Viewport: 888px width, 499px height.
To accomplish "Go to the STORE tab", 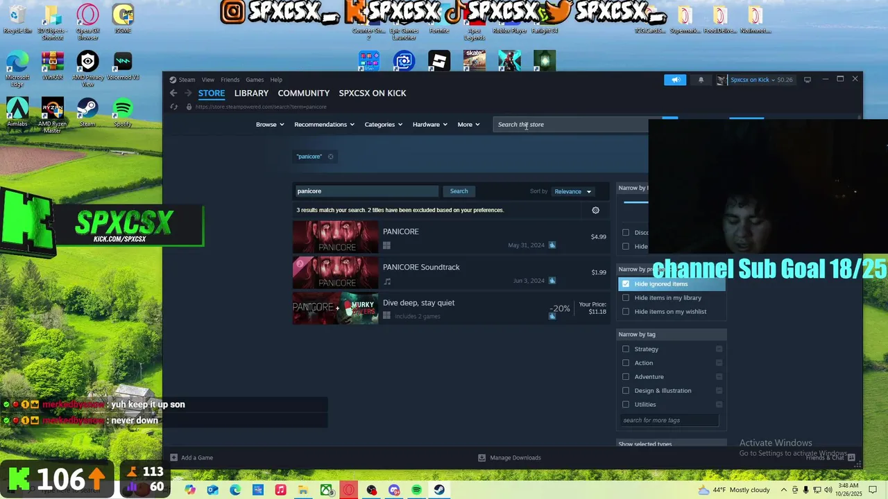I will pos(212,93).
